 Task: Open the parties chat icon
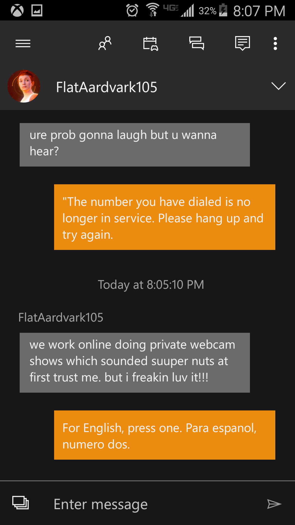[197, 43]
